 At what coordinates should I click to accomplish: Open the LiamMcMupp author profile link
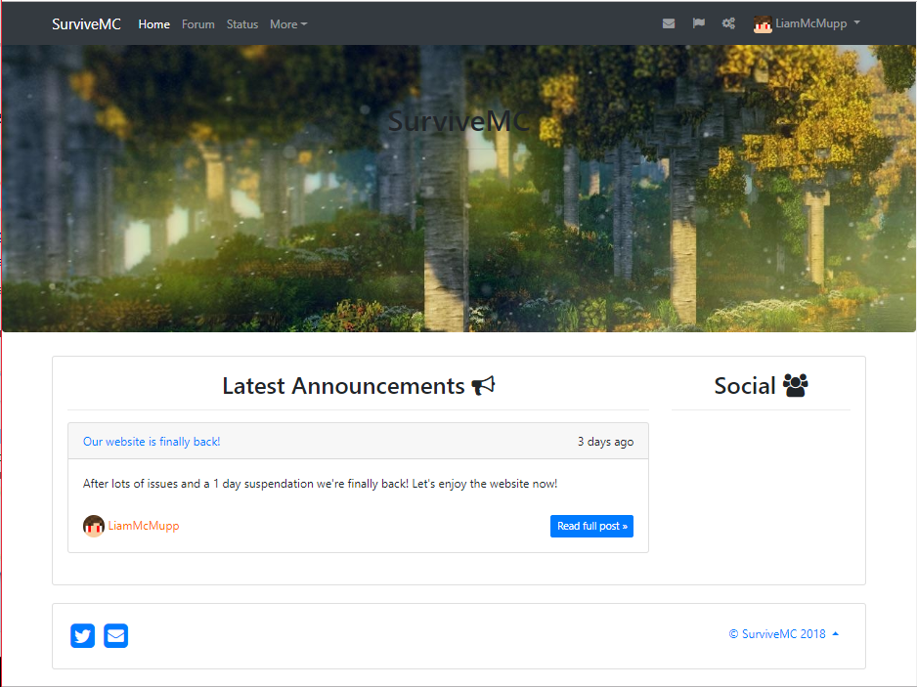click(144, 526)
